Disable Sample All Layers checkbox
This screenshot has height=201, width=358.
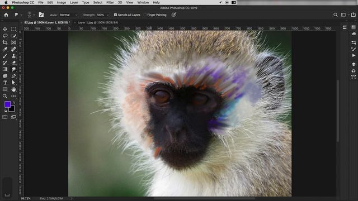tap(115, 15)
